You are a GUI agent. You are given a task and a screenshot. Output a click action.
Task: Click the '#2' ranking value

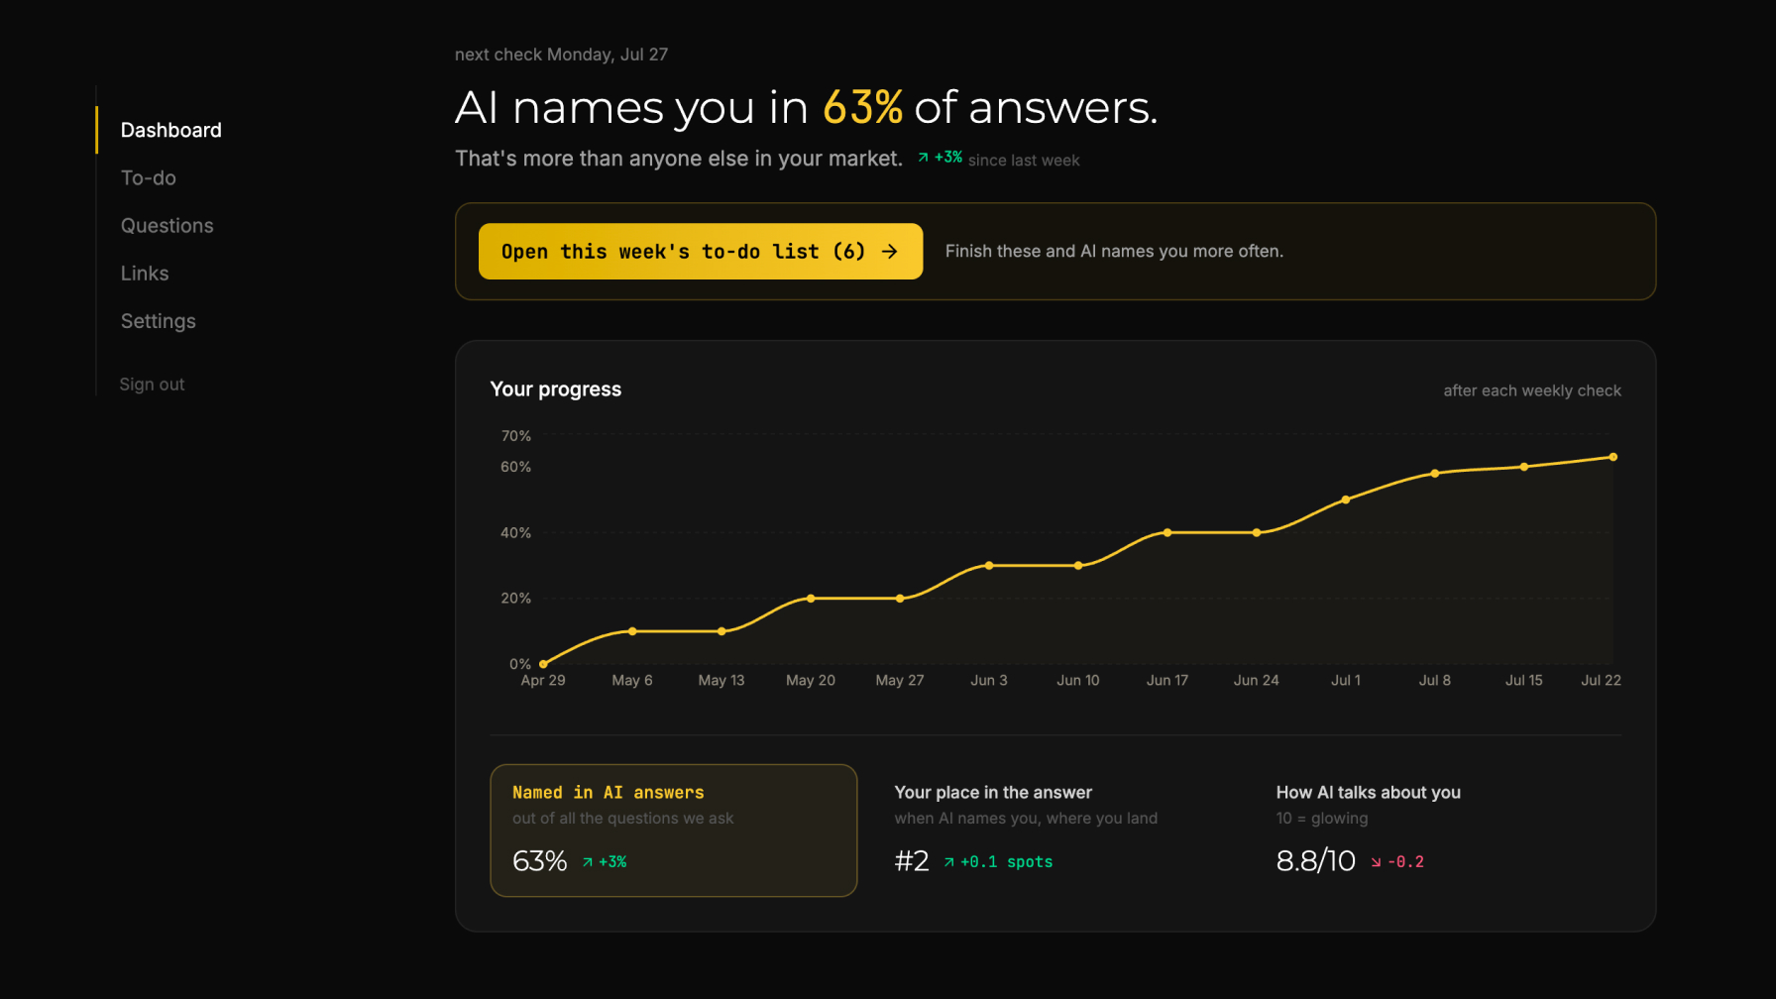click(912, 861)
